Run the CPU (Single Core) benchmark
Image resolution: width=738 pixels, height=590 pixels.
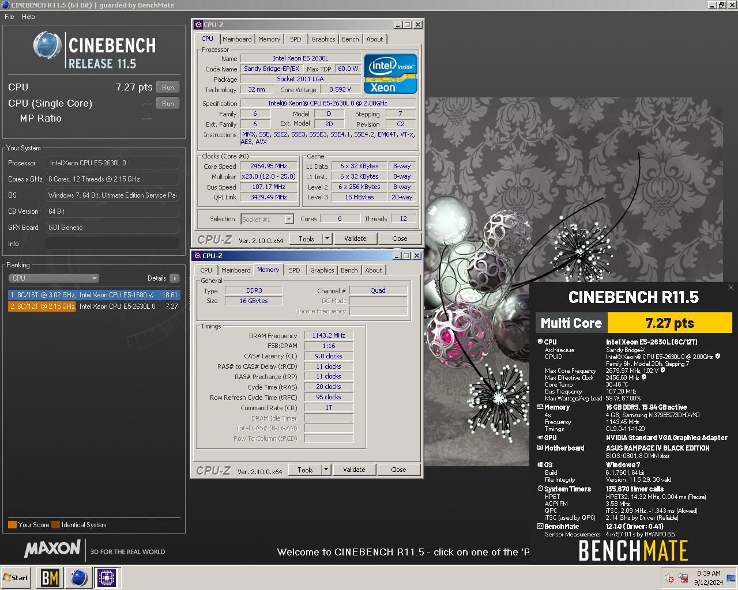click(x=168, y=104)
